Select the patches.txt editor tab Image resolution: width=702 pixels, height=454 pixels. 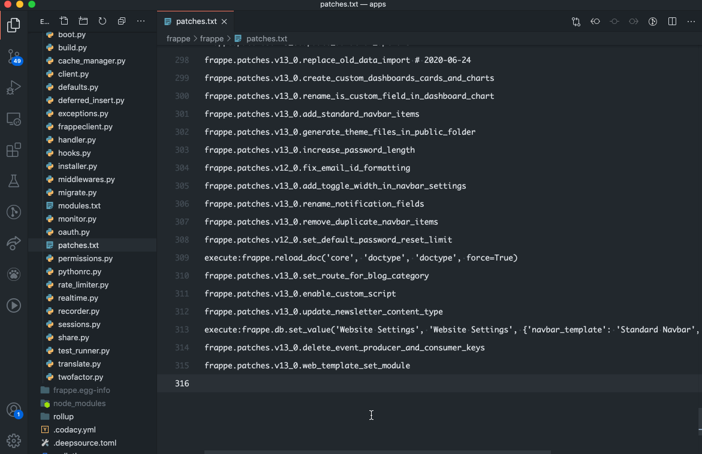(x=196, y=22)
